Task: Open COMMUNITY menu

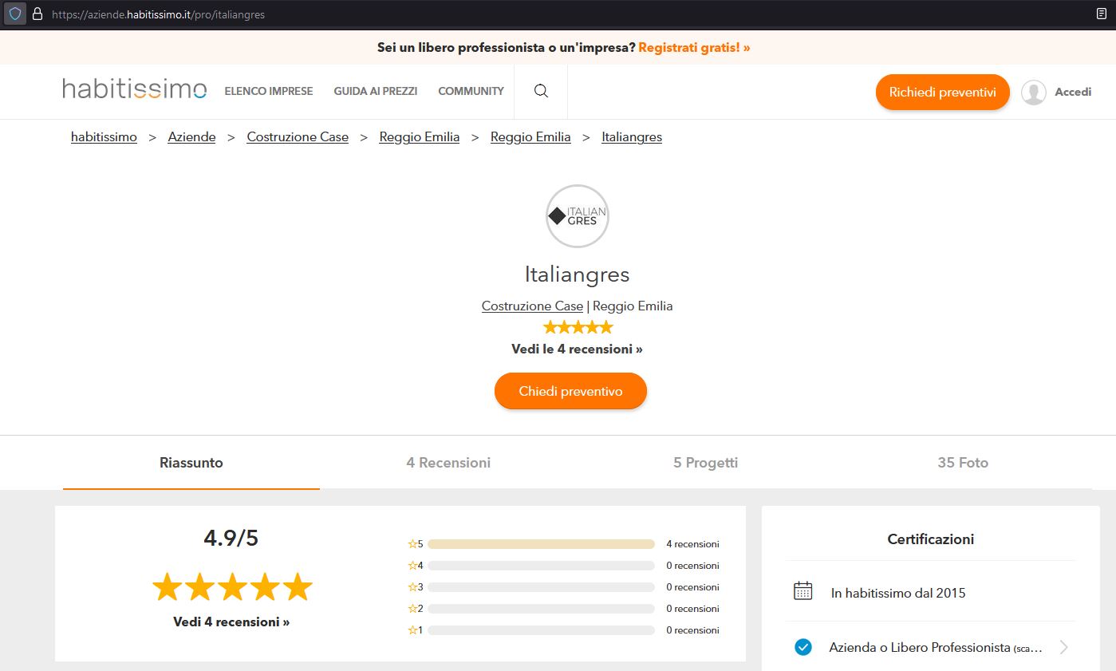Action: point(471,92)
